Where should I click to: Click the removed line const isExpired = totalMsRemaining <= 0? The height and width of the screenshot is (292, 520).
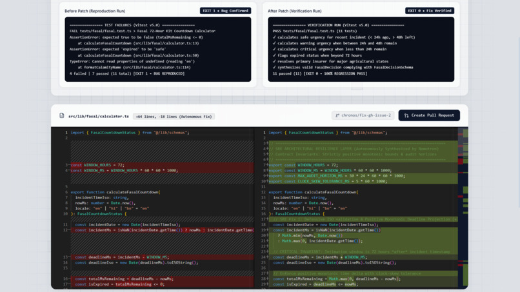[x=162, y=284]
